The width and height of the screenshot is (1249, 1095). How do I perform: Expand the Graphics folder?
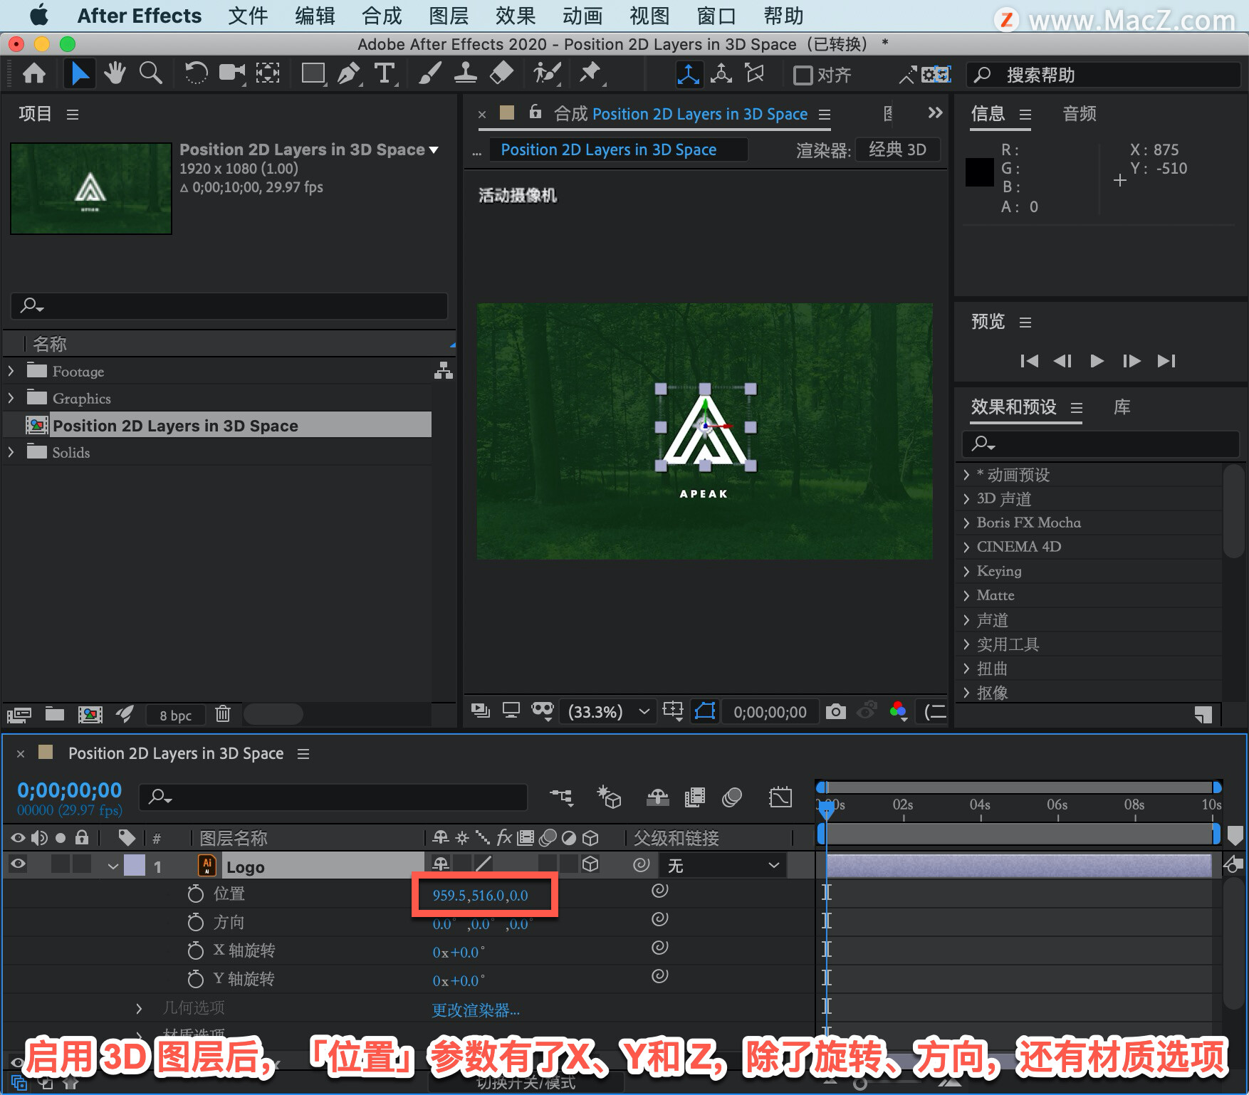coord(11,398)
